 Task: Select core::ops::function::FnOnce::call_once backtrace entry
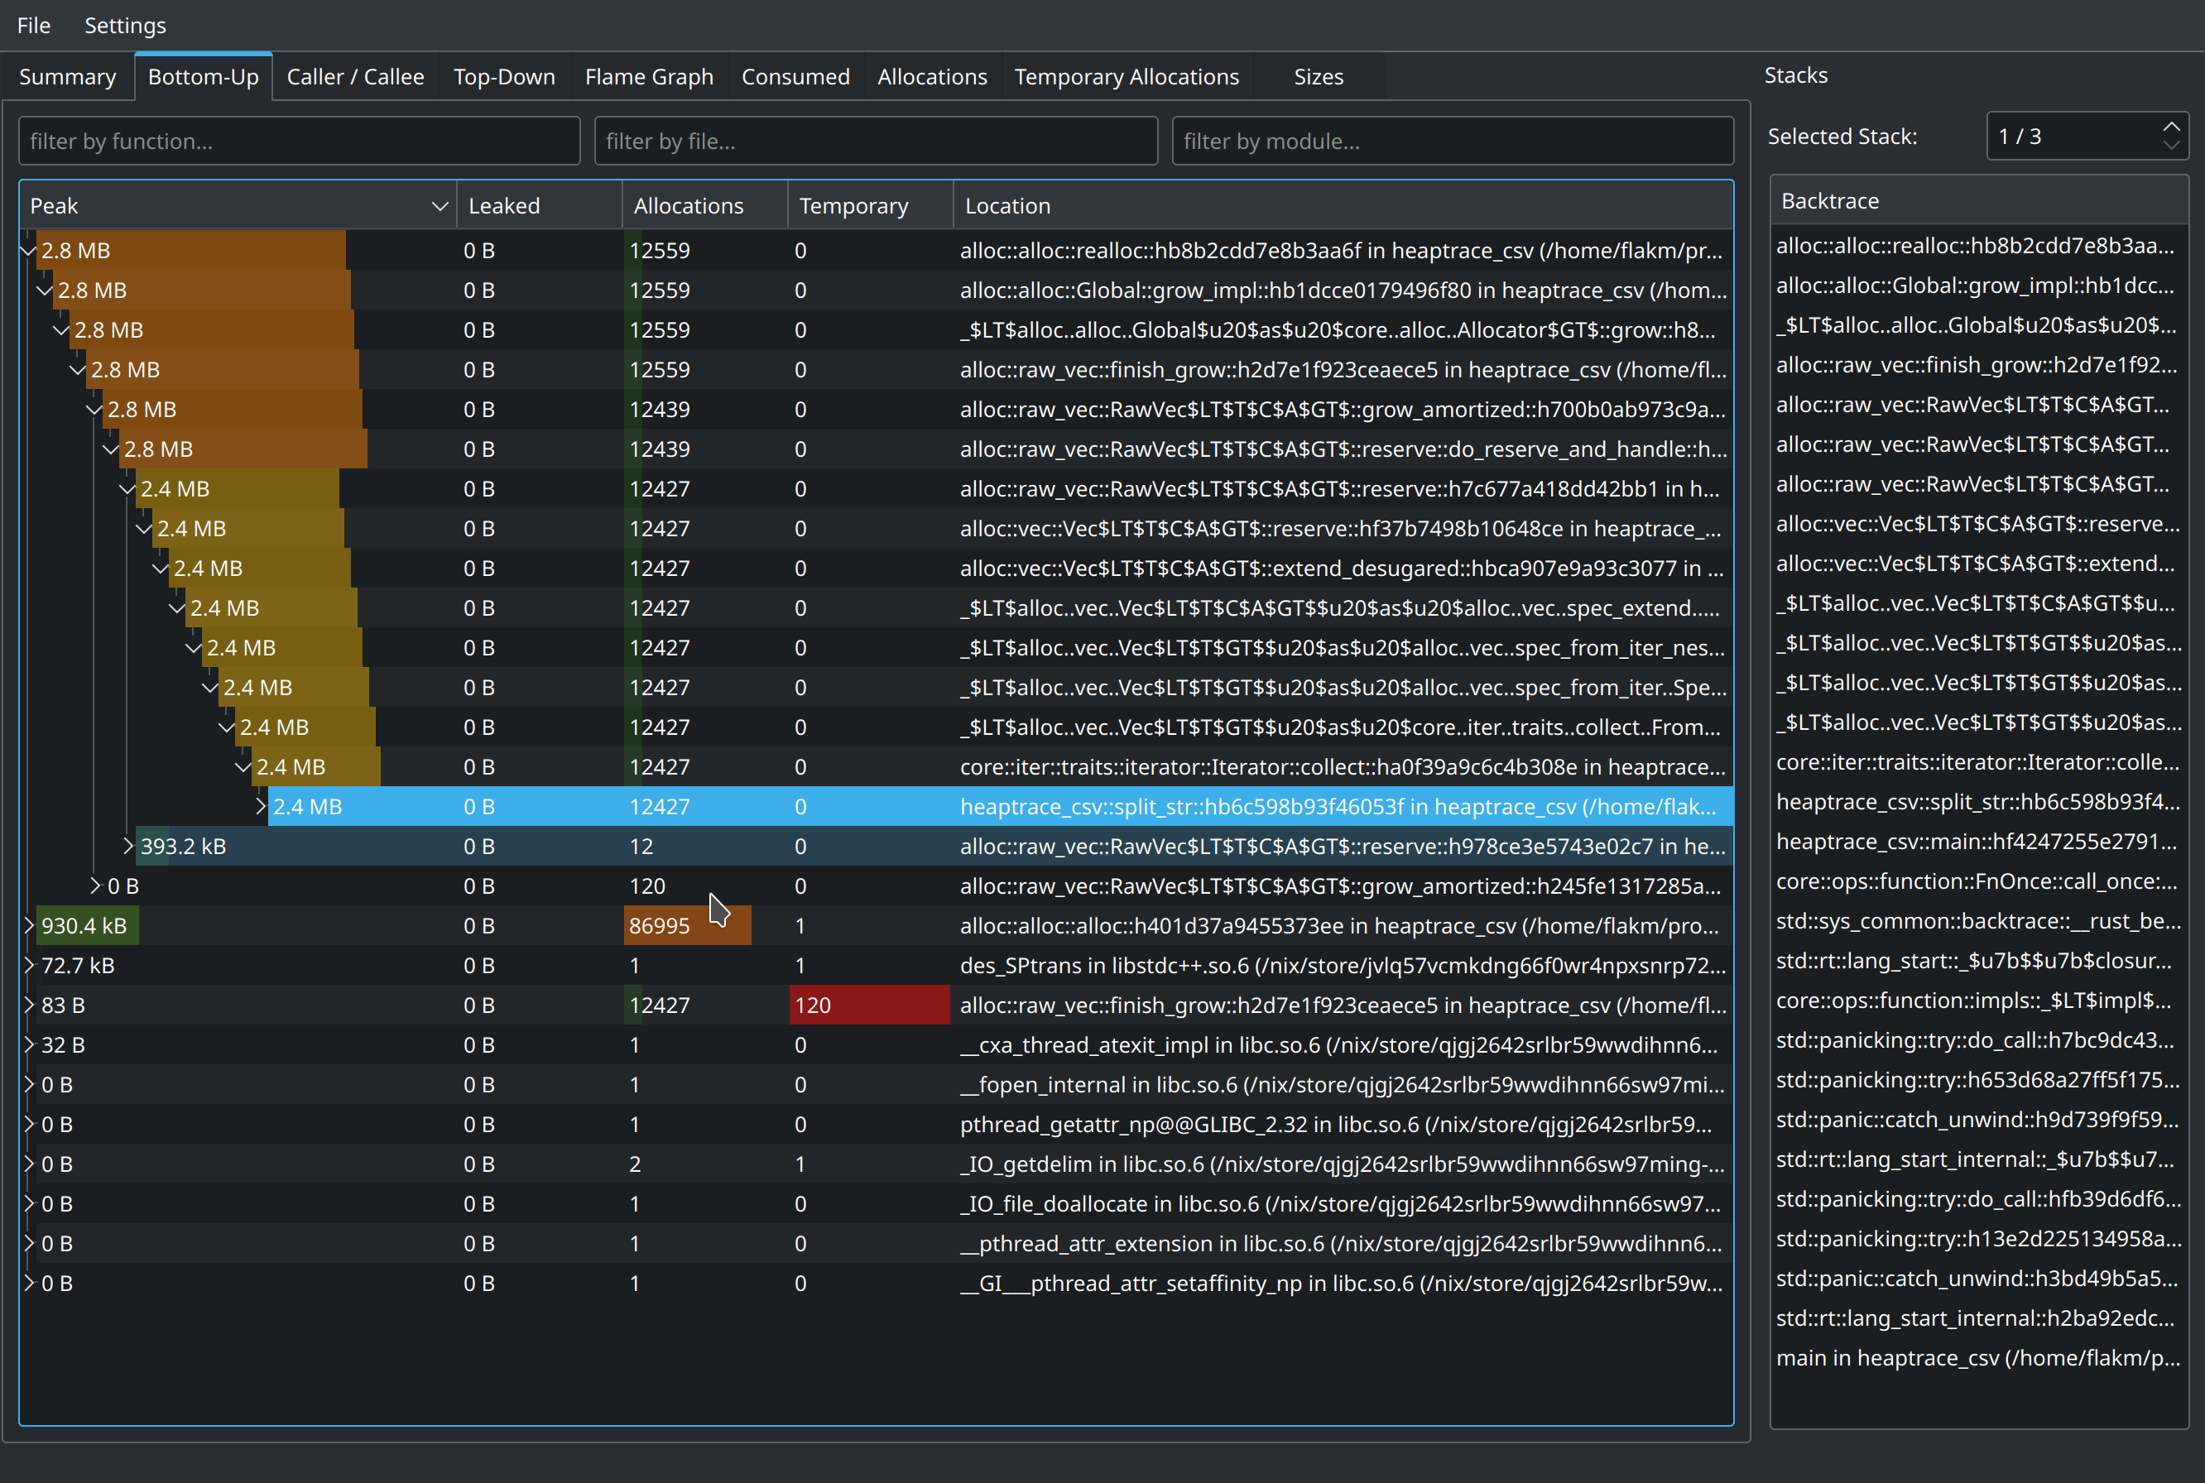pos(1979,881)
